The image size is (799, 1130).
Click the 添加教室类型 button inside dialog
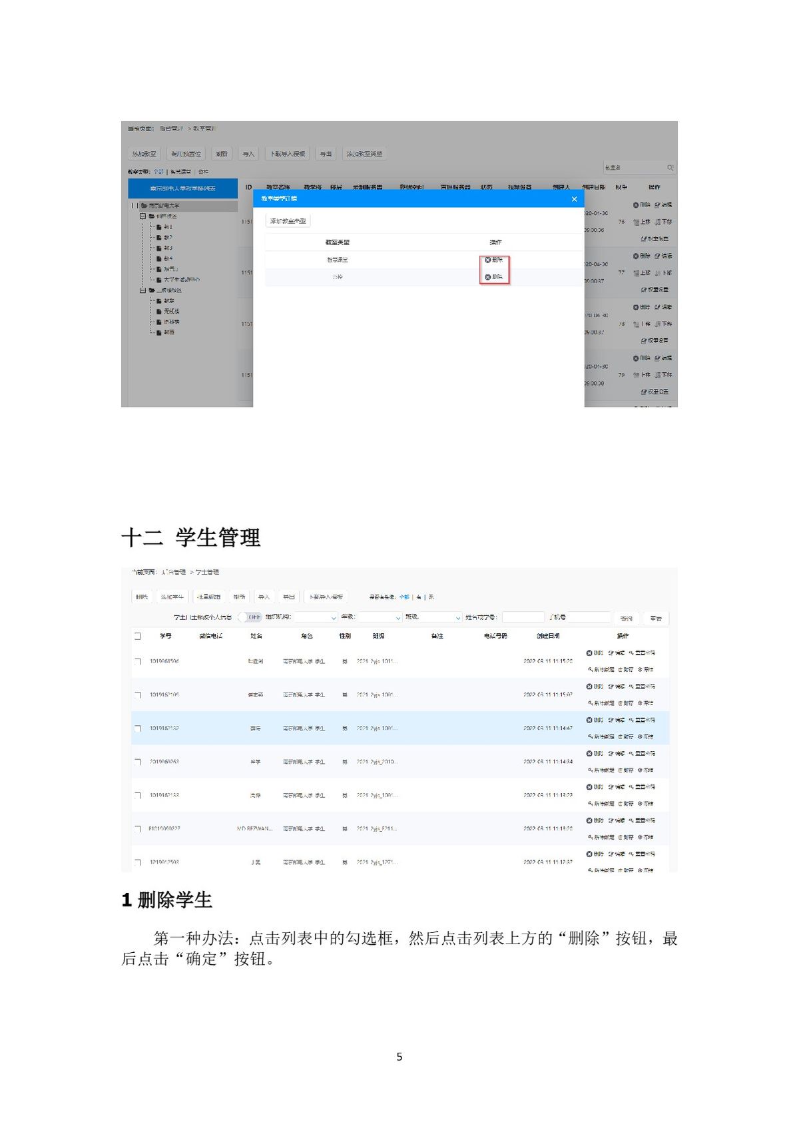(x=288, y=221)
